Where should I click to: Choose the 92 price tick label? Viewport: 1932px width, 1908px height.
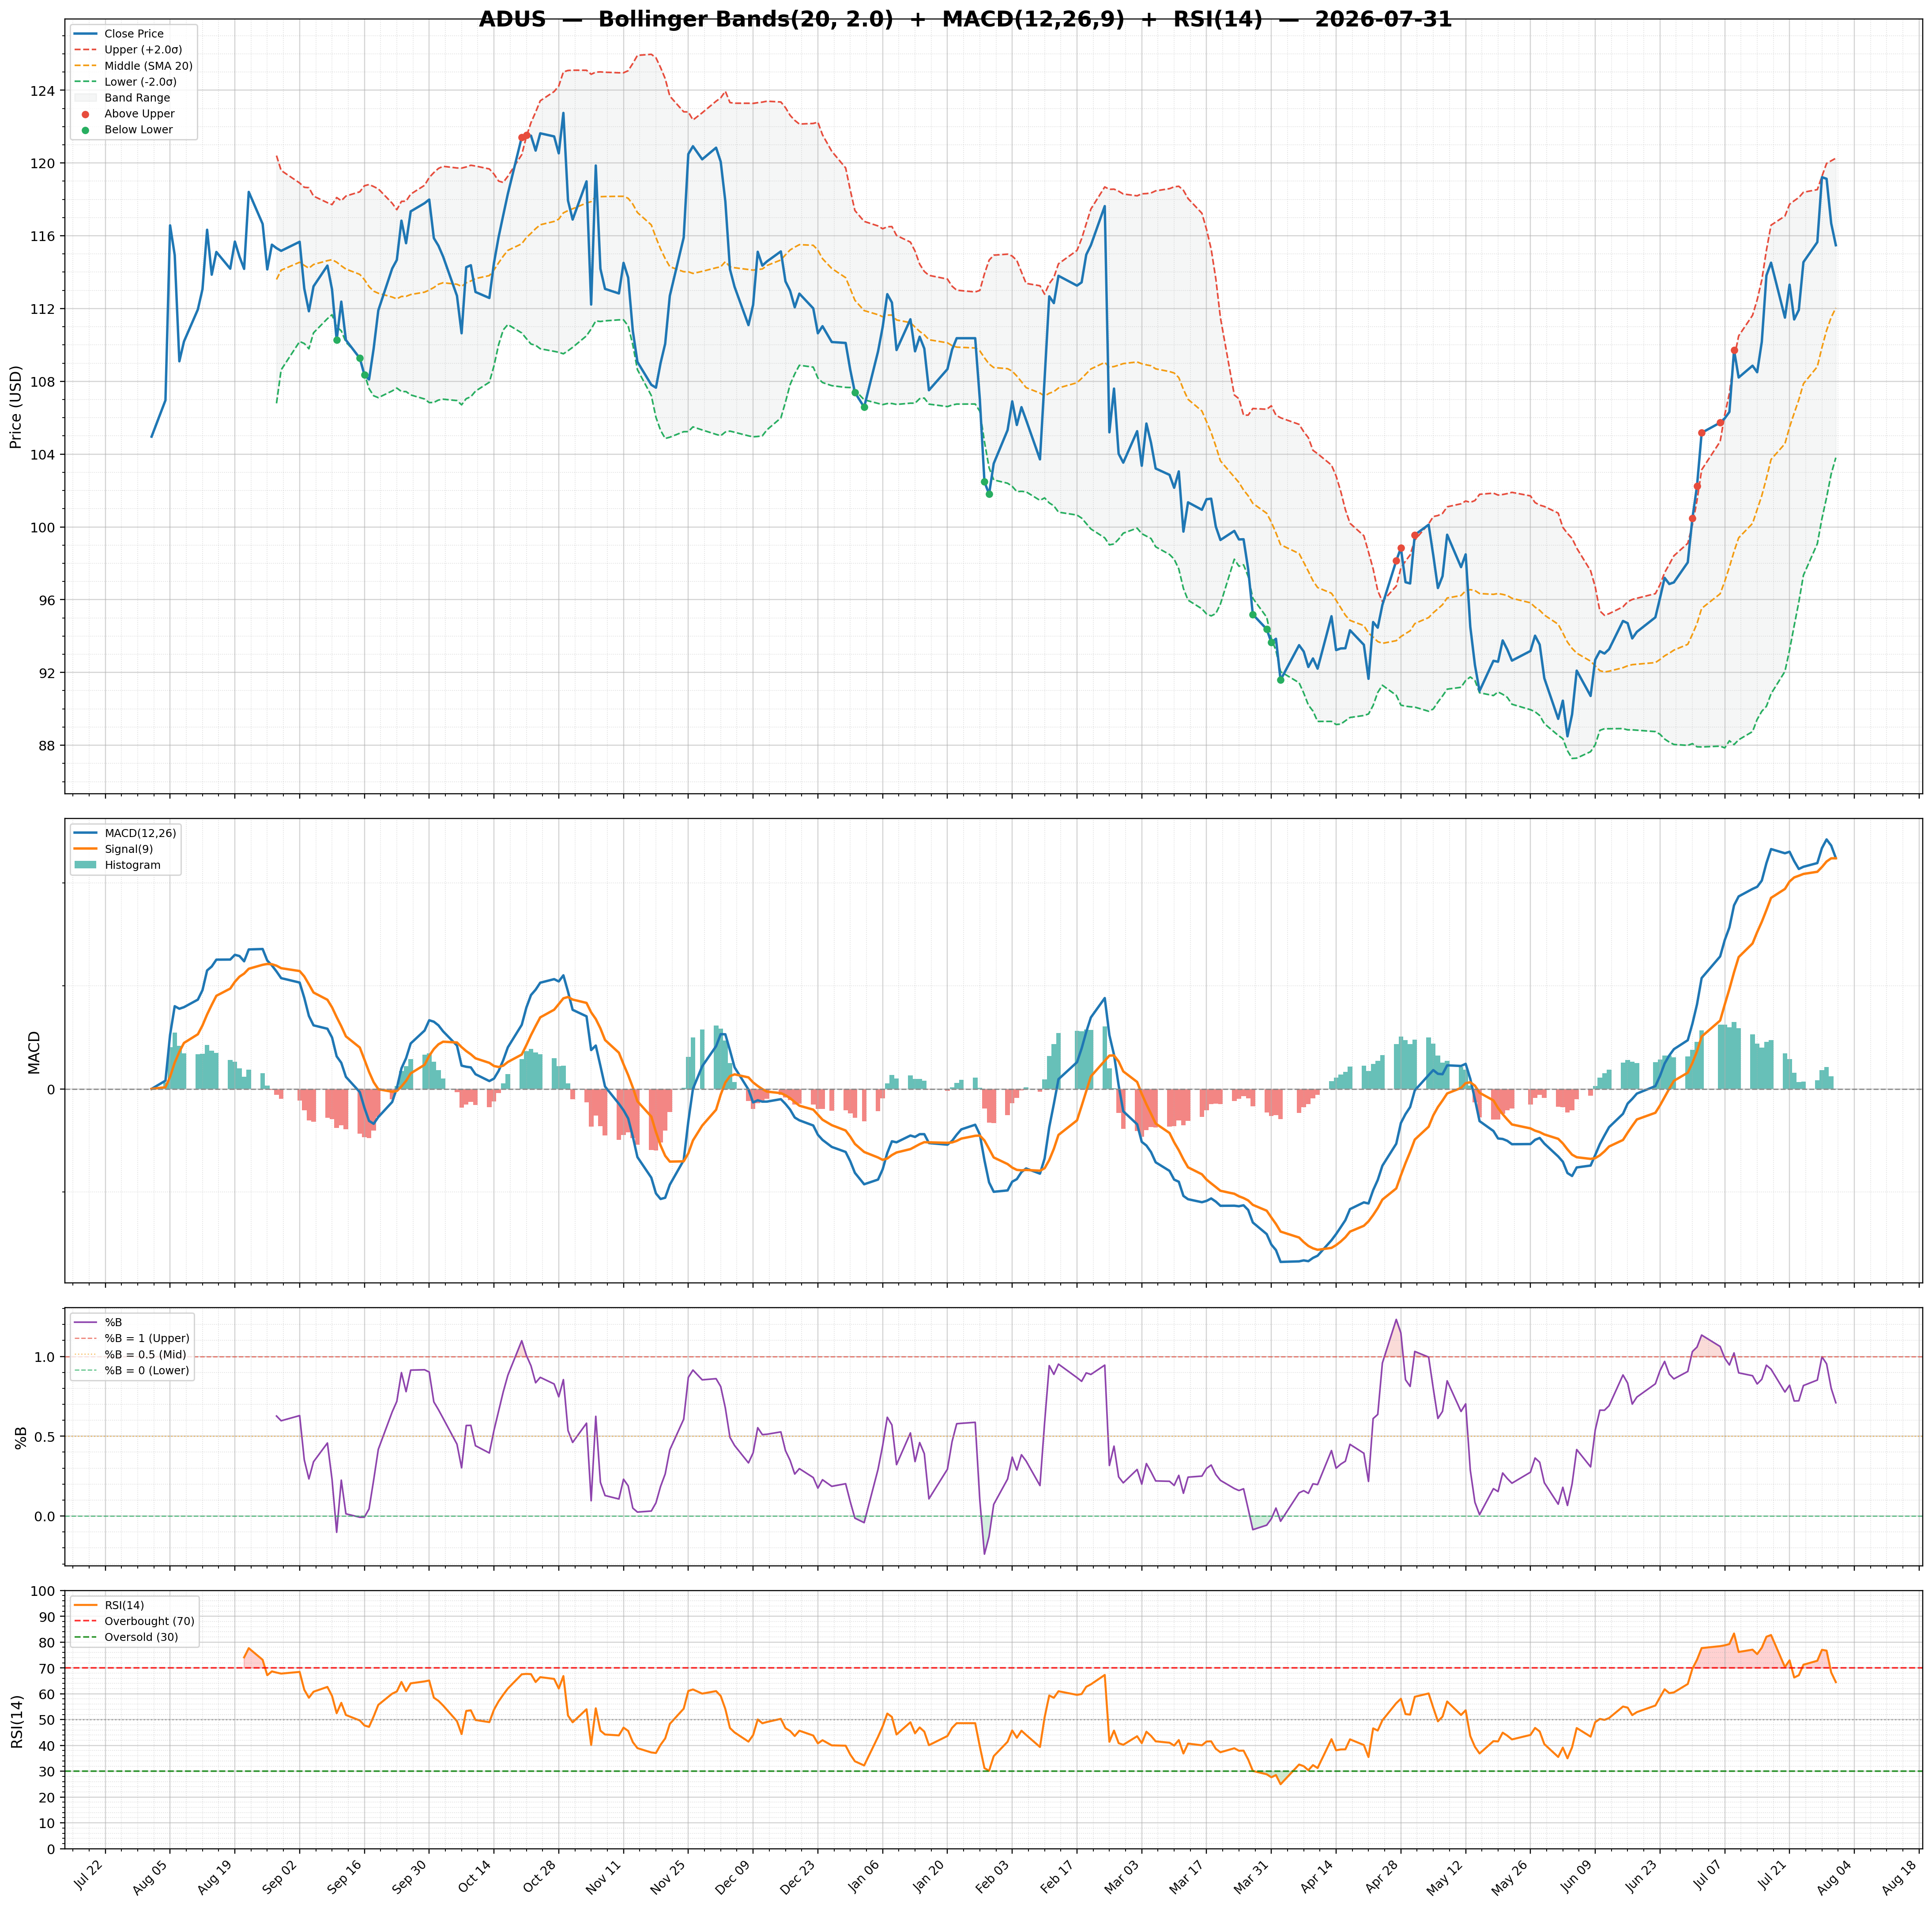click(47, 673)
